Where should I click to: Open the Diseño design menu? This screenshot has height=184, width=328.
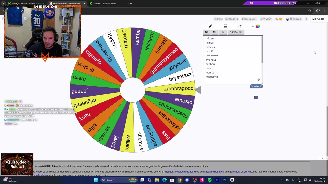266,19
